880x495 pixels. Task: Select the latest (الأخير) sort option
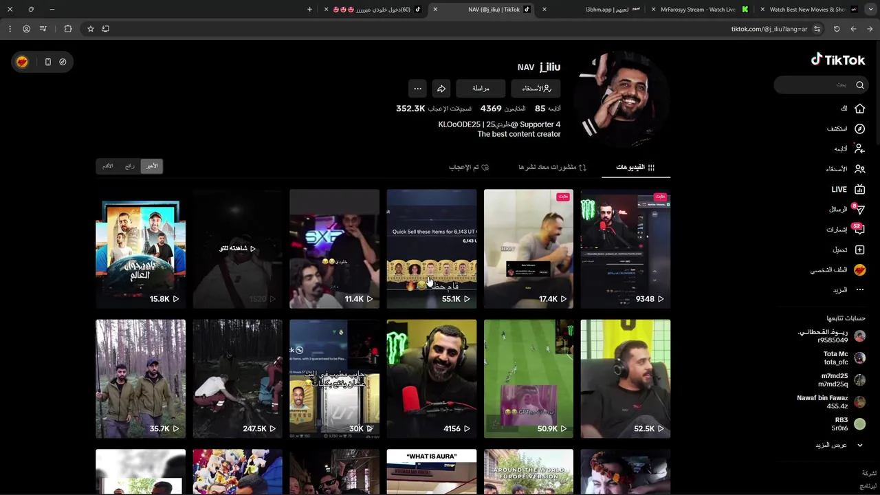click(151, 166)
